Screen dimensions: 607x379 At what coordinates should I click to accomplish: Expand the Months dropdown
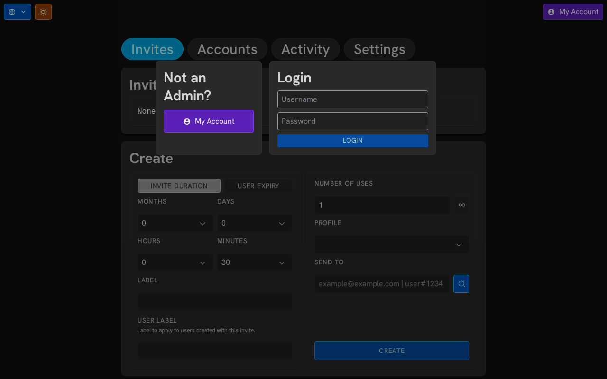point(175,223)
